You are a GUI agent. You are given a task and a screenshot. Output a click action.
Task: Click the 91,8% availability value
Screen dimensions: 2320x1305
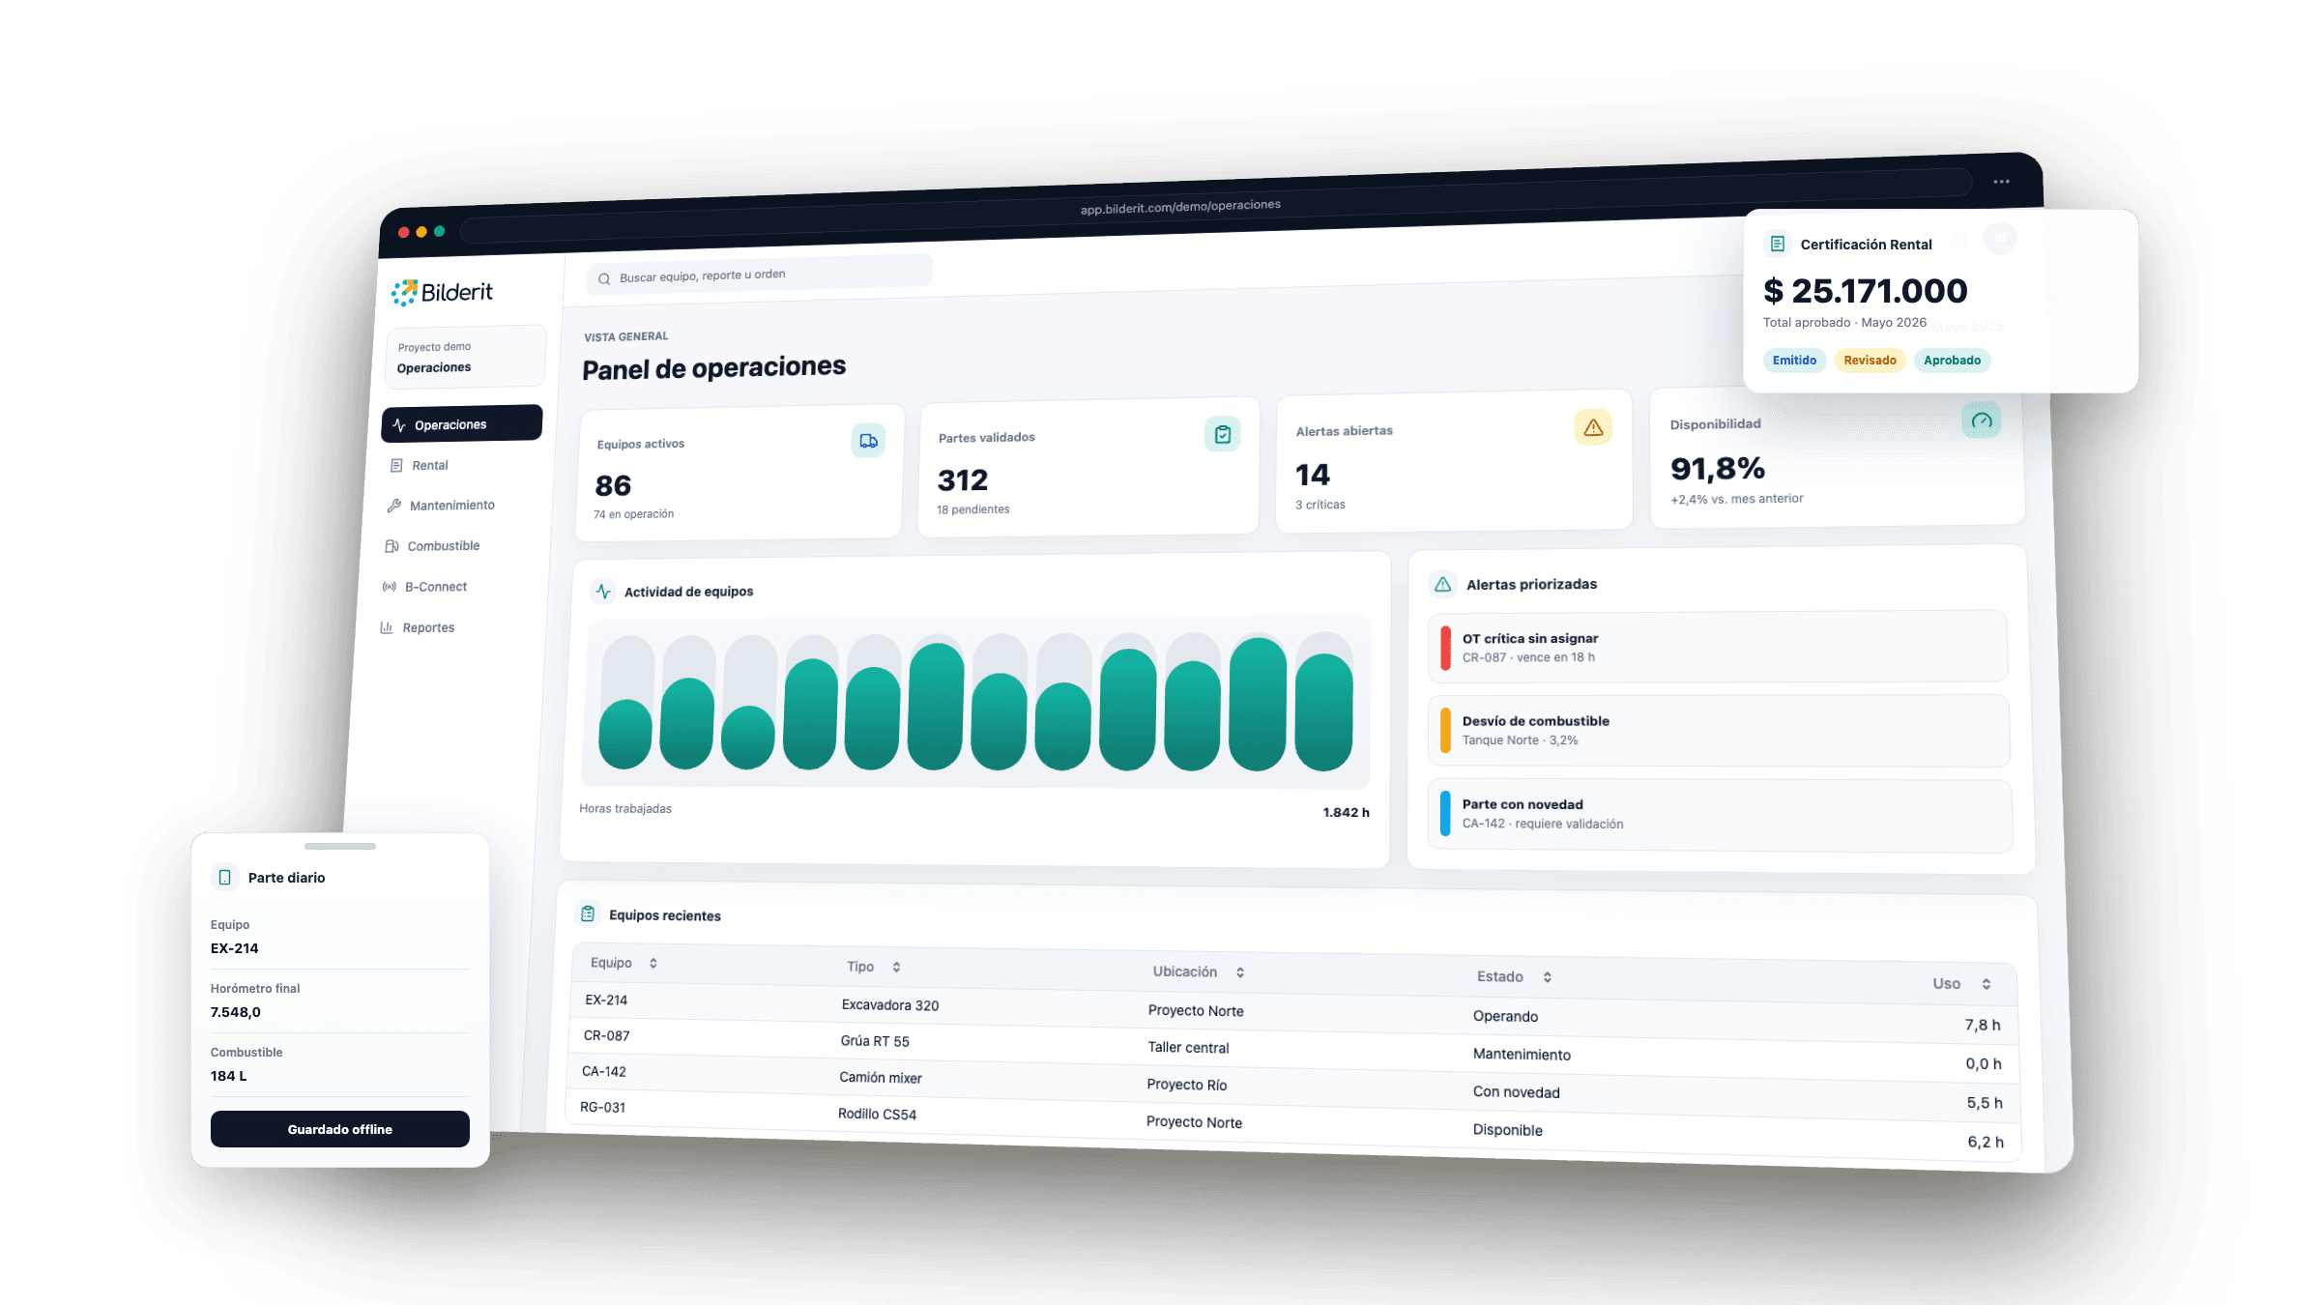coord(1718,469)
